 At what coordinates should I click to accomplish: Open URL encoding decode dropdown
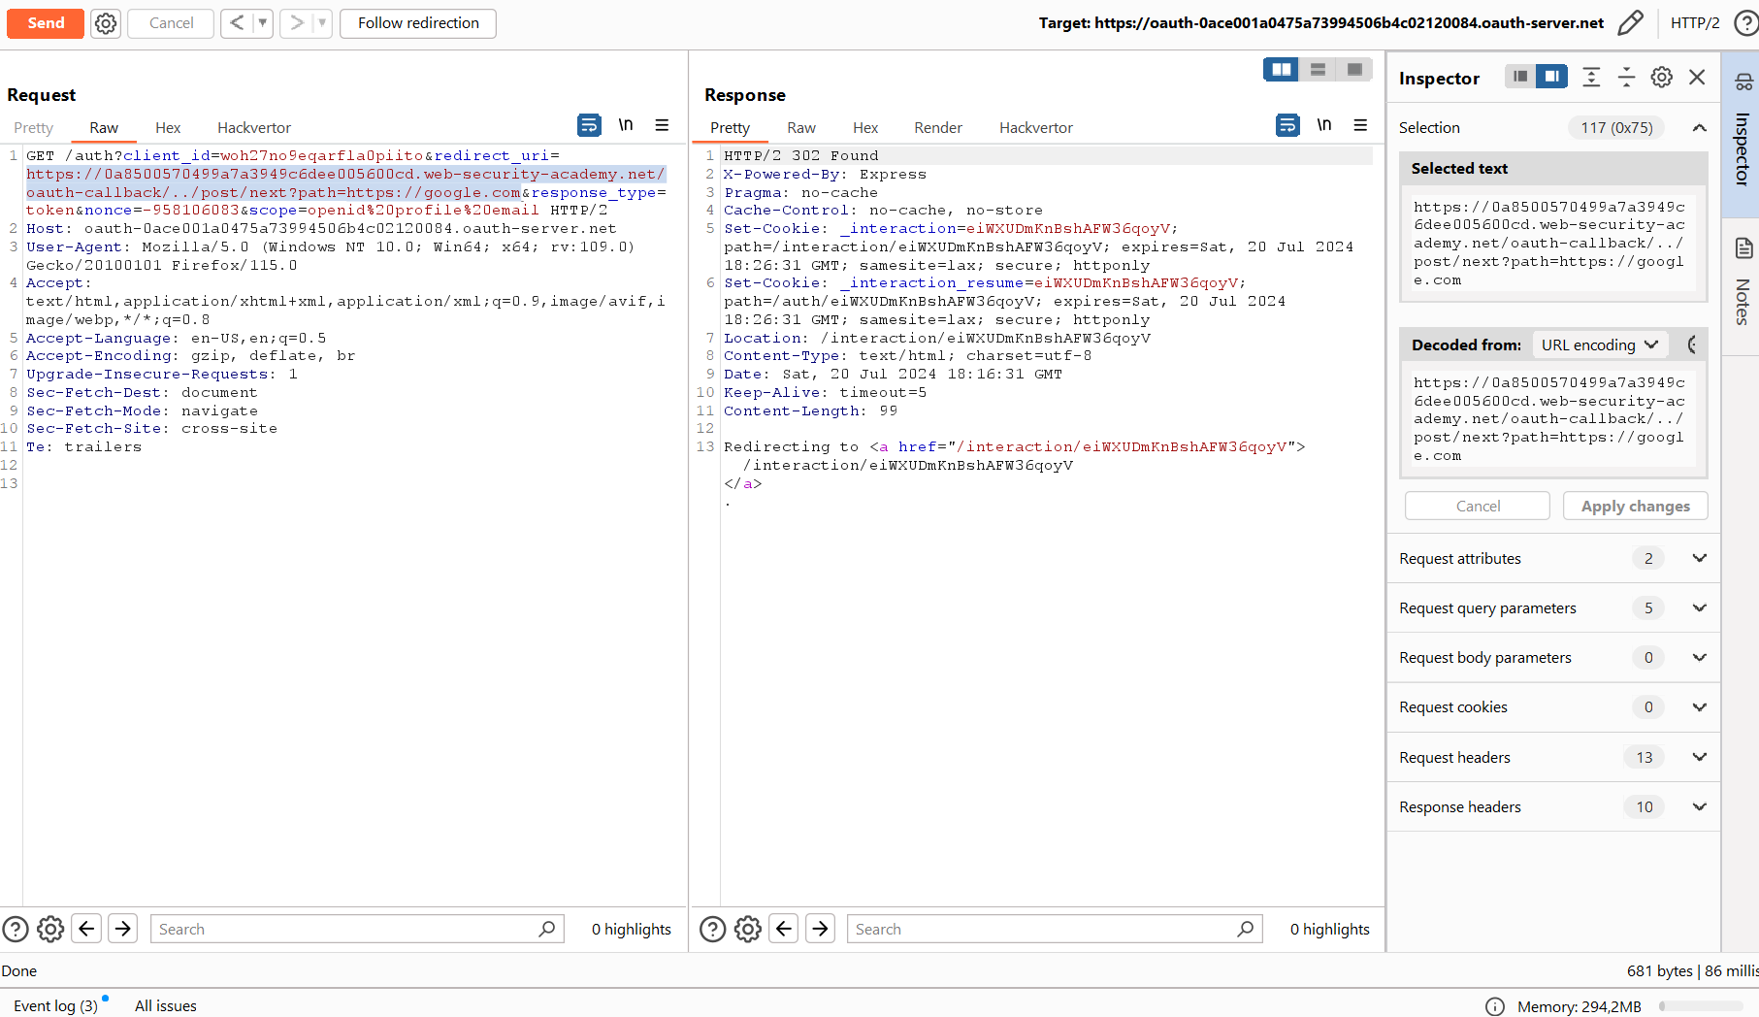pos(1598,344)
